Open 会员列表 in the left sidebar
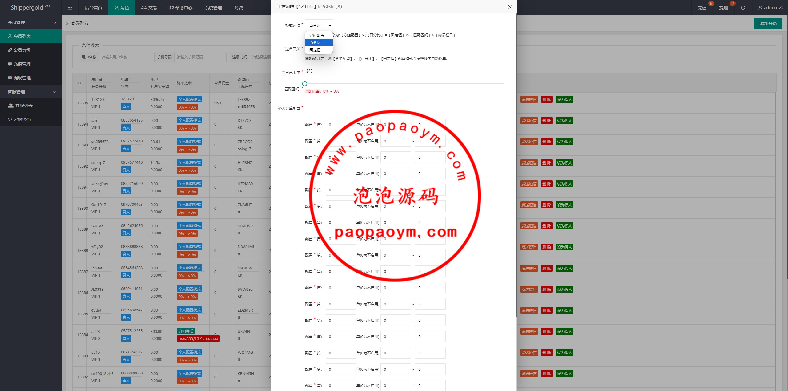The height and width of the screenshot is (391, 788). [31, 36]
